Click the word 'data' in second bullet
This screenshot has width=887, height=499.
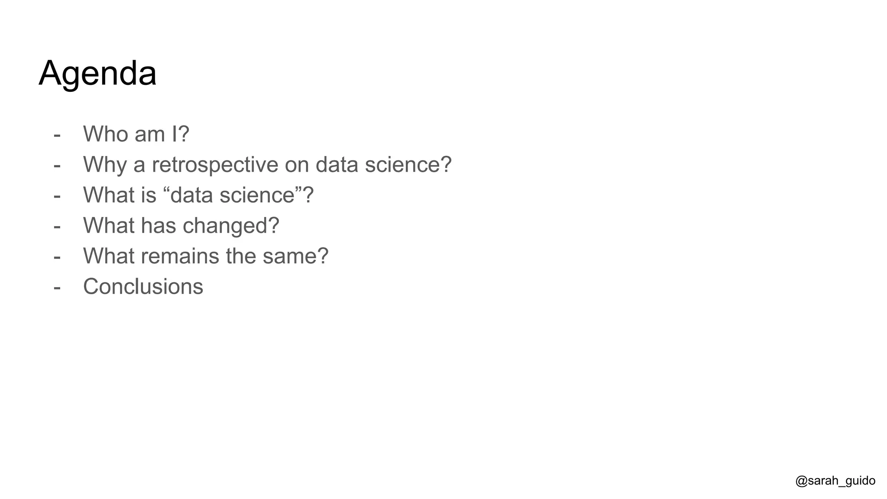pyautogui.click(x=337, y=165)
